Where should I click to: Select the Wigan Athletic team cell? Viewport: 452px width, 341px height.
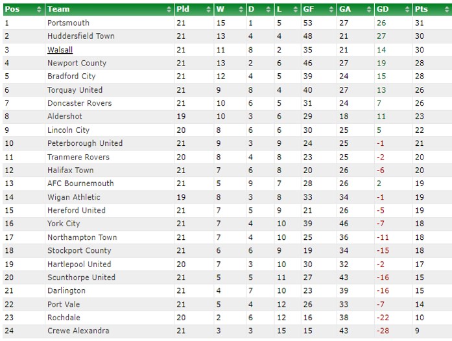coord(110,197)
